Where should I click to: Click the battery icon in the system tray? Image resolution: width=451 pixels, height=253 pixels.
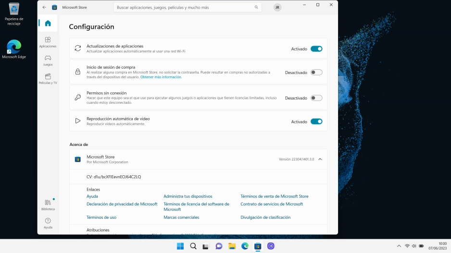tap(421, 246)
